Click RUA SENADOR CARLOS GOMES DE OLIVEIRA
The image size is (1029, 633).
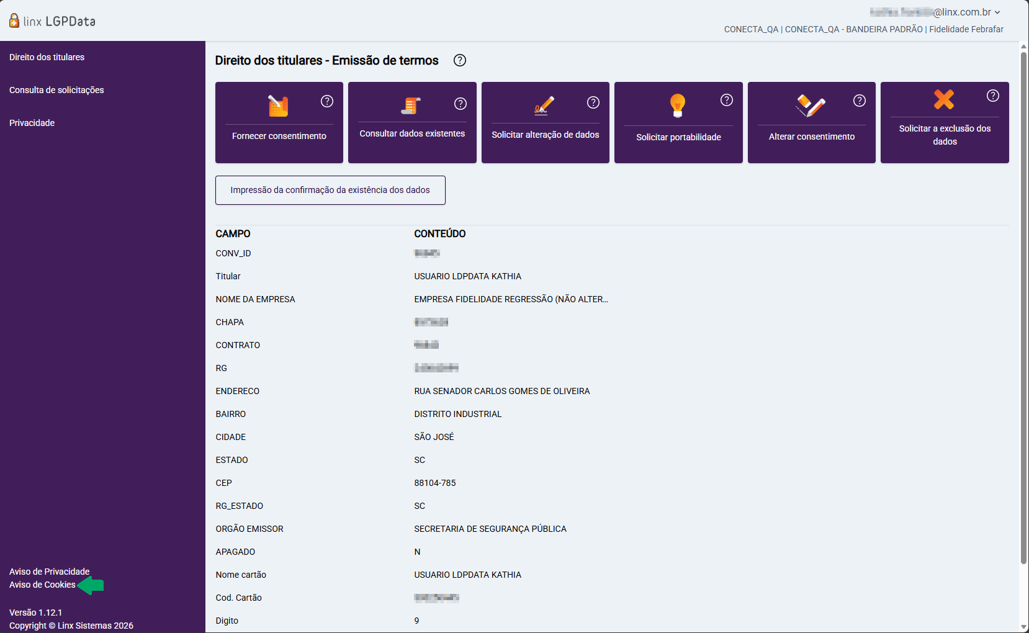[502, 391]
